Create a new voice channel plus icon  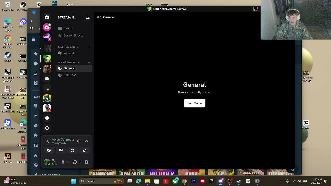point(89,62)
